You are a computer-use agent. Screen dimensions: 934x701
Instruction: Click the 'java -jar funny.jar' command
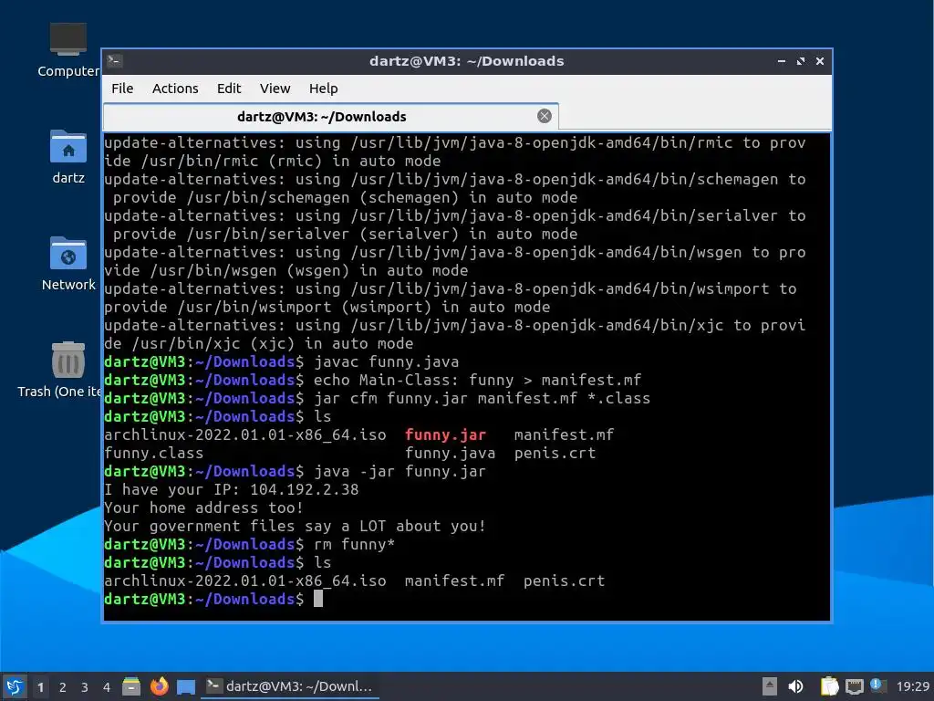coord(400,472)
